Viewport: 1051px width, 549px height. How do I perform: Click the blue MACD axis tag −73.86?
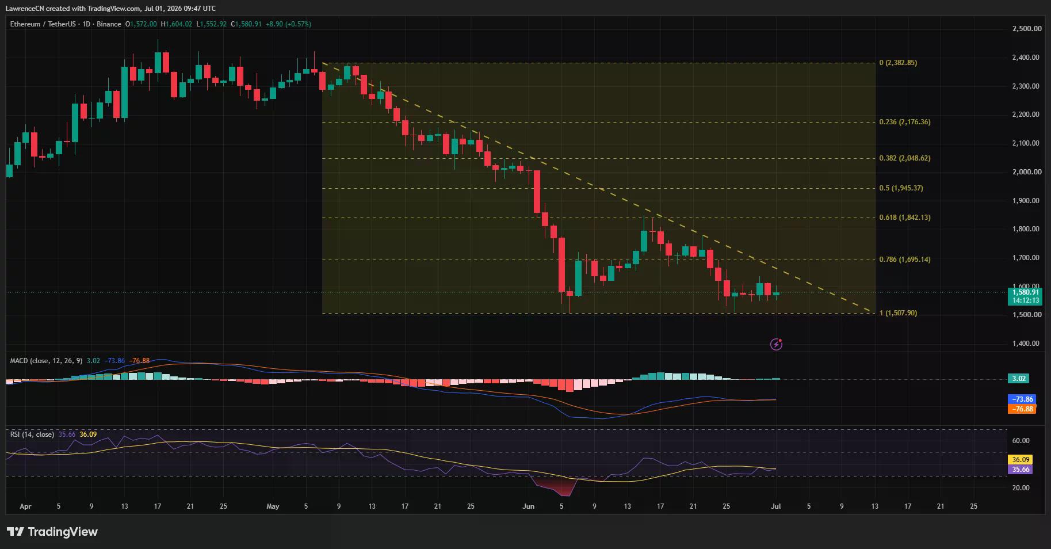coord(1022,399)
